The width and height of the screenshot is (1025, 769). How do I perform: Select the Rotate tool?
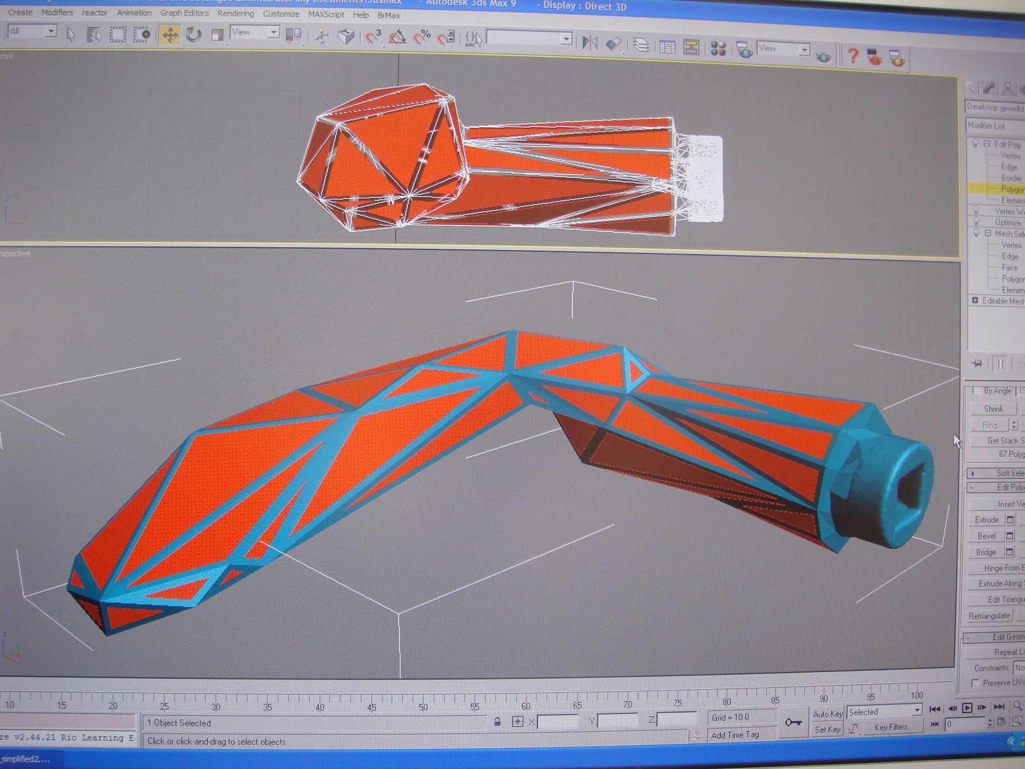[193, 35]
